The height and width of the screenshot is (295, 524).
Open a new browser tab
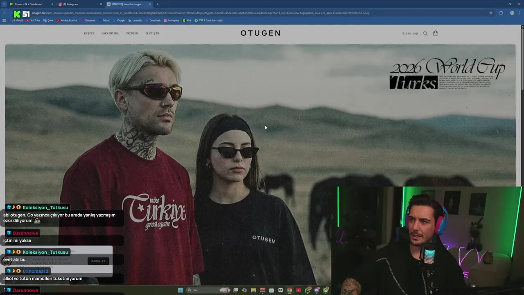tap(157, 4)
